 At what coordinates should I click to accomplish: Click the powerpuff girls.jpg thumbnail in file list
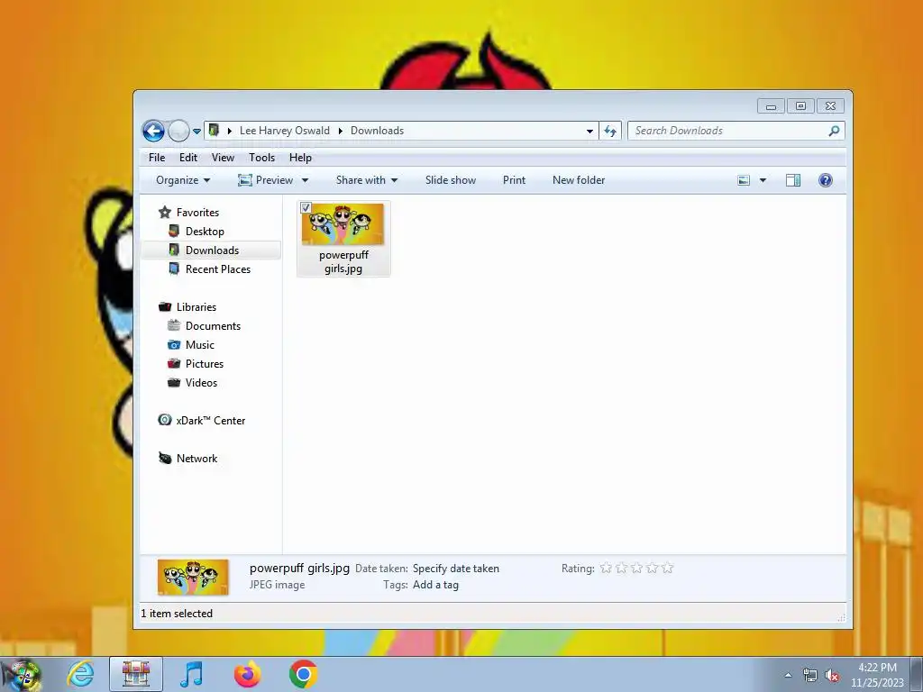click(x=343, y=224)
